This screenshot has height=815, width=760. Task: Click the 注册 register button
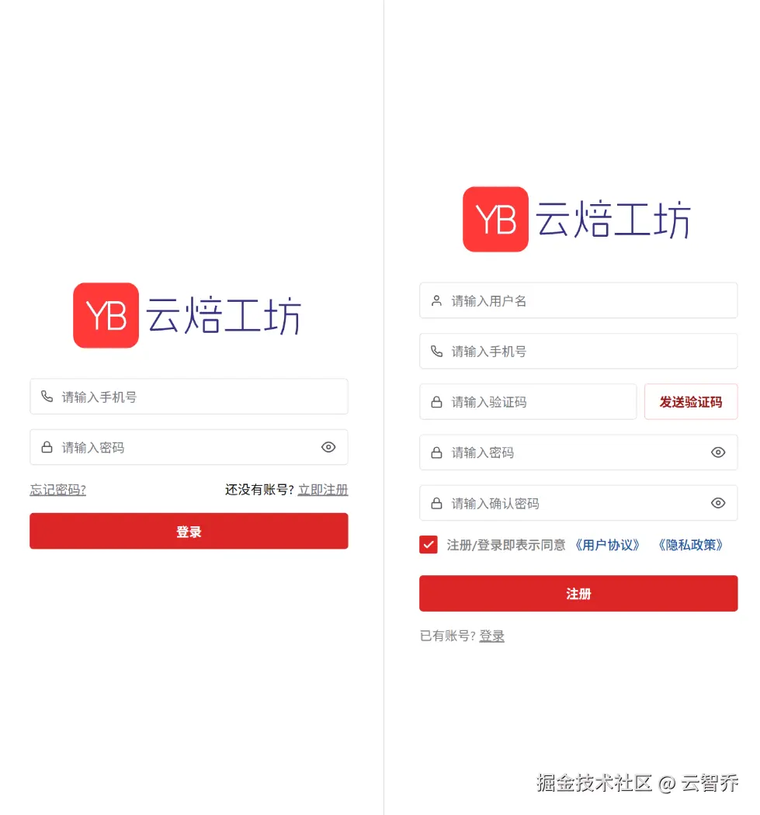coord(578,593)
